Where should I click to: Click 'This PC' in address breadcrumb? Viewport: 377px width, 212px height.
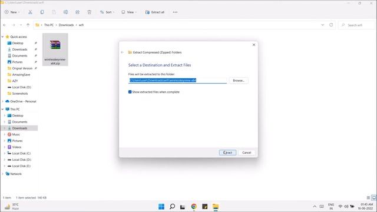pos(49,25)
